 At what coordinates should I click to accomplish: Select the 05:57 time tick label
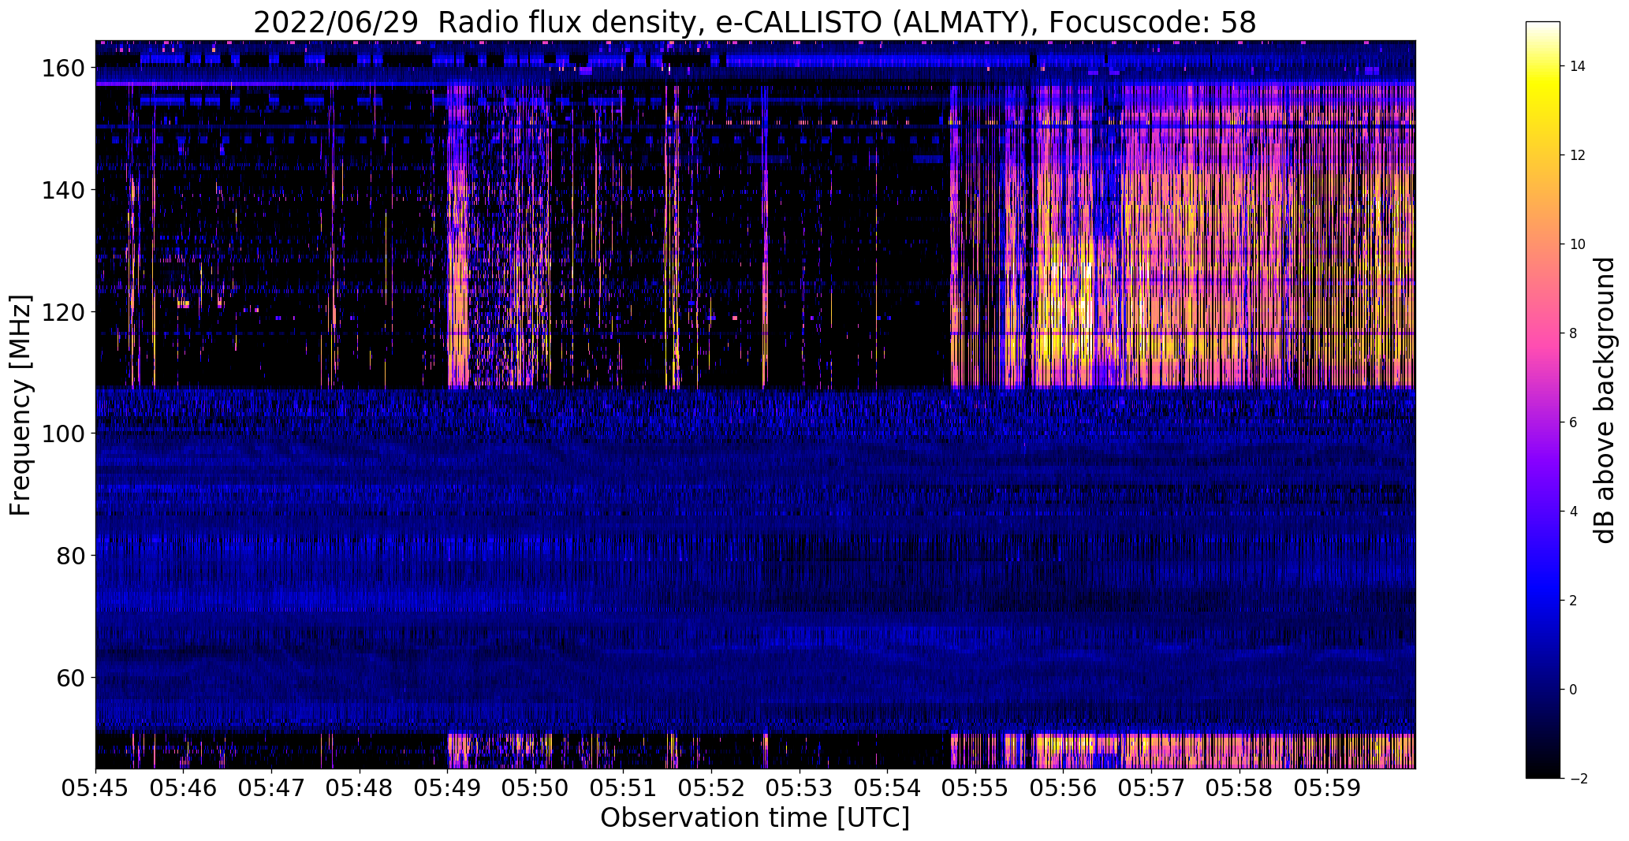point(1152,787)
